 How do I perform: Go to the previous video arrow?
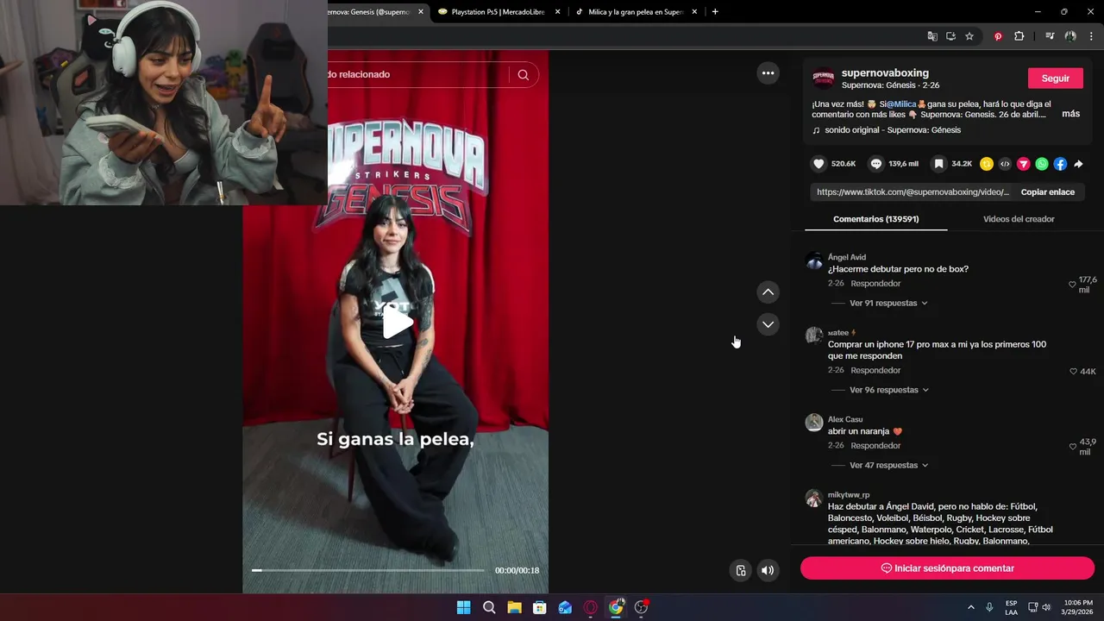pyautogui.click(x=768, y=292)
